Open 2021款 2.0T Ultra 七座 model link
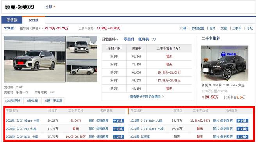Viewport: 258px width, 142px height. [147, 129]
